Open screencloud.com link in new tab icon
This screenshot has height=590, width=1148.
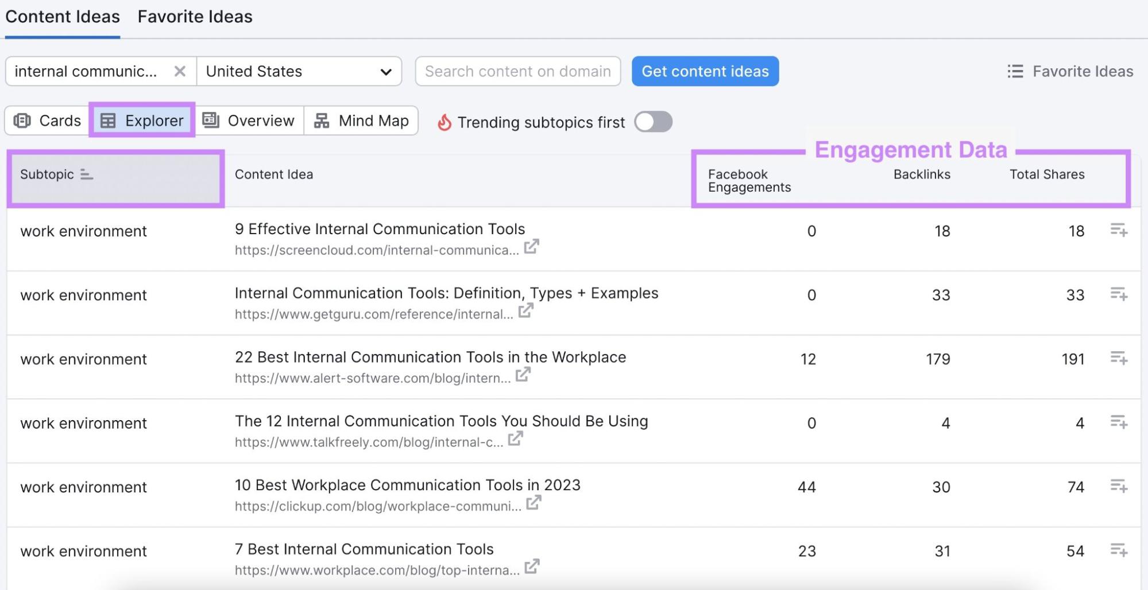[x=532, y=246]
